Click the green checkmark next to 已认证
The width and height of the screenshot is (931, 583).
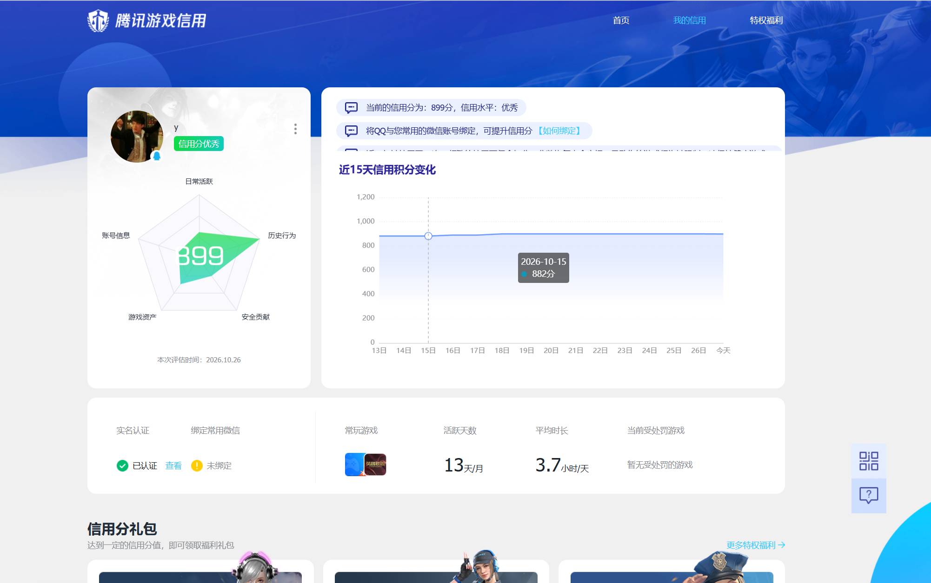pyautogui.click(x=122, y=465)
